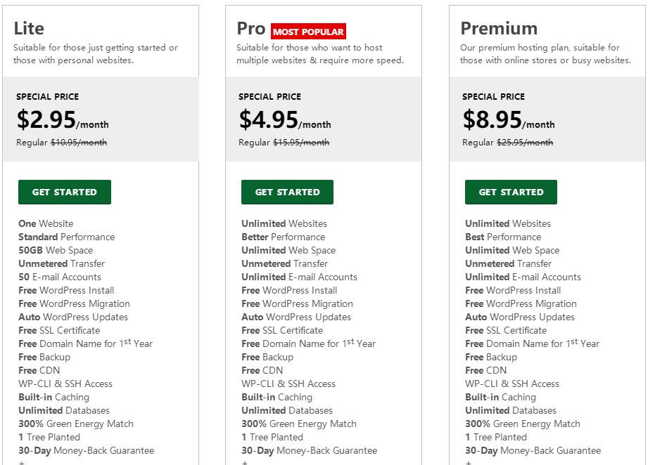Viewport: 648px width, 465px height.
Task: Click GET STARTED for the Lite plan
Action: (64, 192)
